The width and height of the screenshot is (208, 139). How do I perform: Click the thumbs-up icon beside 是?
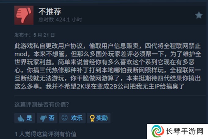[21, 118]
